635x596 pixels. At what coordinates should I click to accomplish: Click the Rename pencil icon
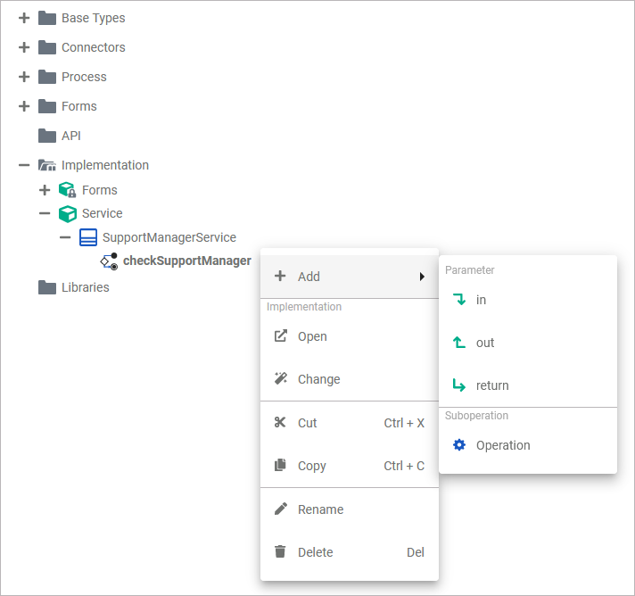click(x=281, y=509)
